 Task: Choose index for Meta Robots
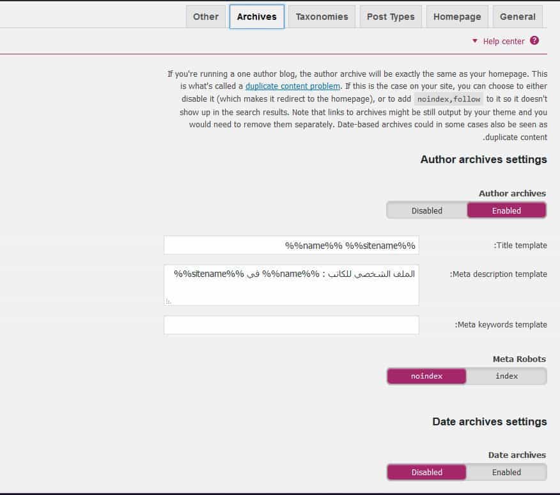coord(506,376)
